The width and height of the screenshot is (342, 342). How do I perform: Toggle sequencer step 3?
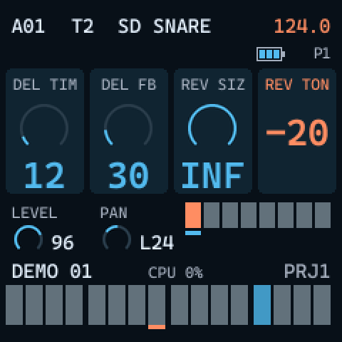(54, 305)
